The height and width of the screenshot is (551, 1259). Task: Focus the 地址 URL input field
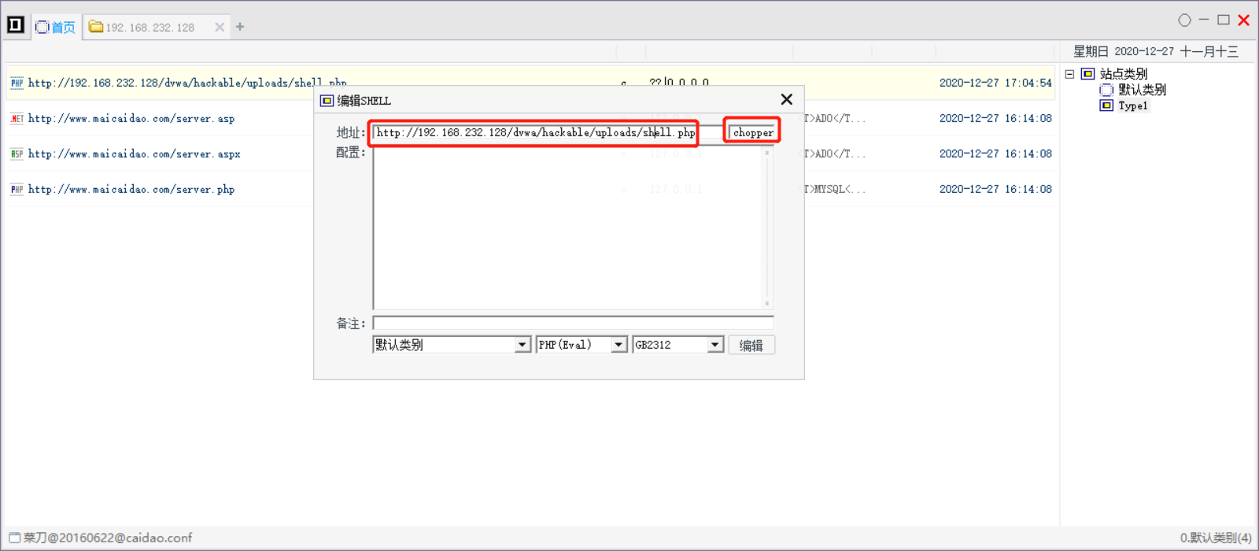pos(548,132)
